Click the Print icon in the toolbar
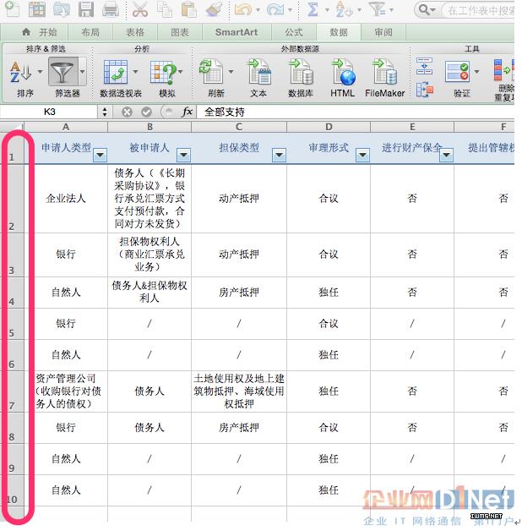 (x=111, y=10)
